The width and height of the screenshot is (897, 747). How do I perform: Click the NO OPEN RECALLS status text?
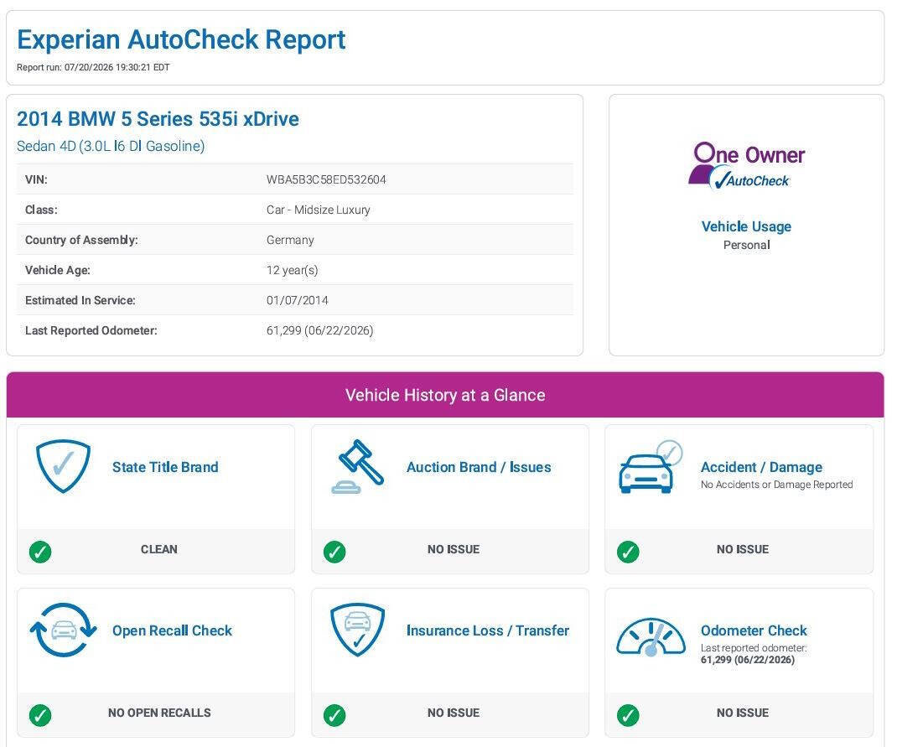coord(159,713)
